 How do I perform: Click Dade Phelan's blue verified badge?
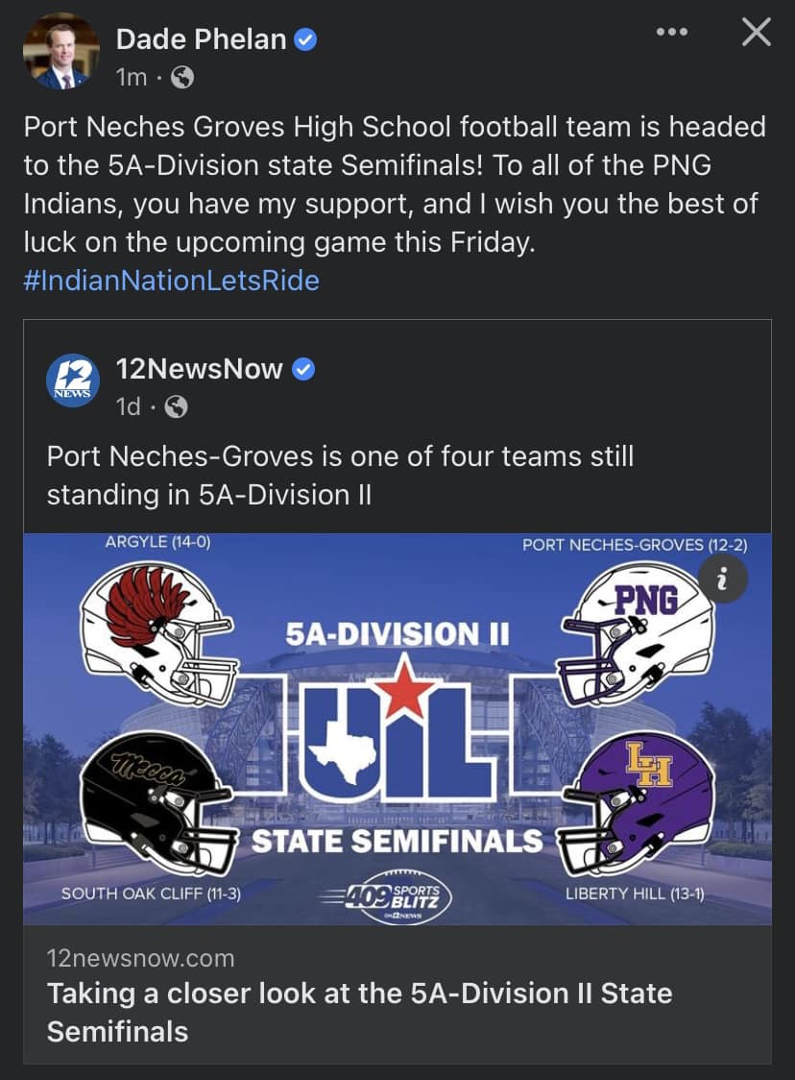305,40
